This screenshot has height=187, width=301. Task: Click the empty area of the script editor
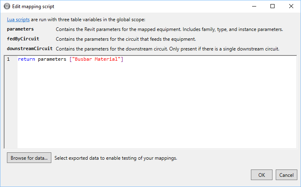click(x=155, y=106)
